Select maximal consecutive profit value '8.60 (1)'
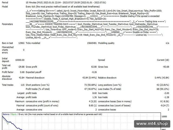The height and width of the screenshot is (130, 173). (93, 106)
